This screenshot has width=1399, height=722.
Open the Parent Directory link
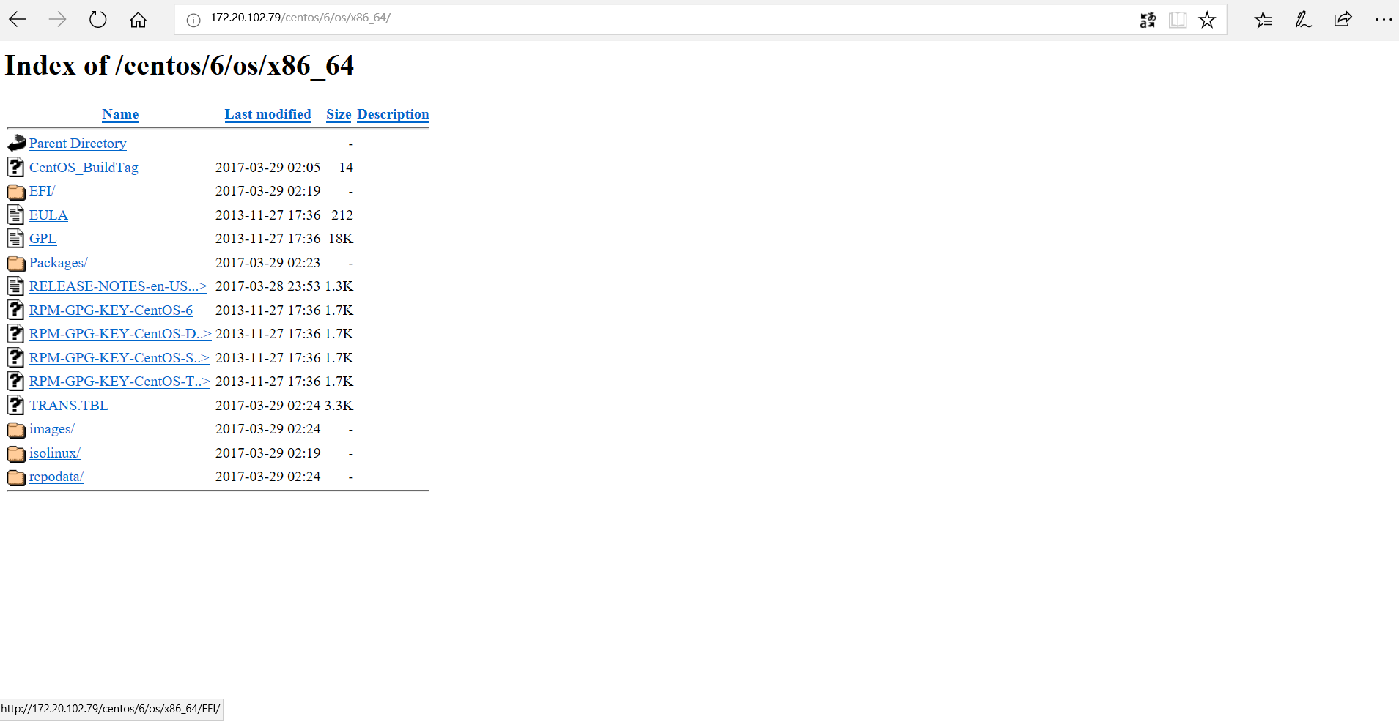(78, 144)
